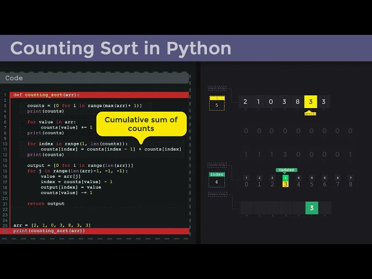
Task: Click code line 4 "print(counts)"
Action: [x=45, y=111]
